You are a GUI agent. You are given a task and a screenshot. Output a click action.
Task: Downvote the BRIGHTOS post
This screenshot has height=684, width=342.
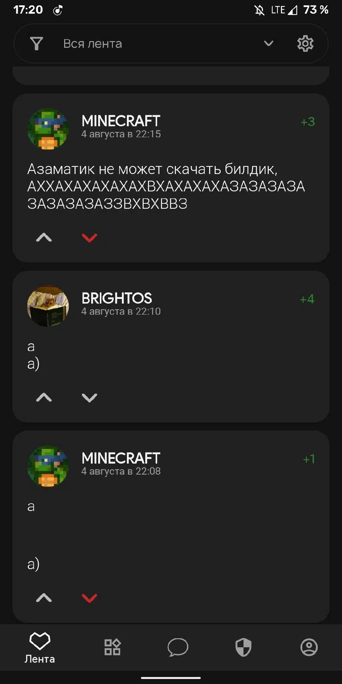click(90, 397)
